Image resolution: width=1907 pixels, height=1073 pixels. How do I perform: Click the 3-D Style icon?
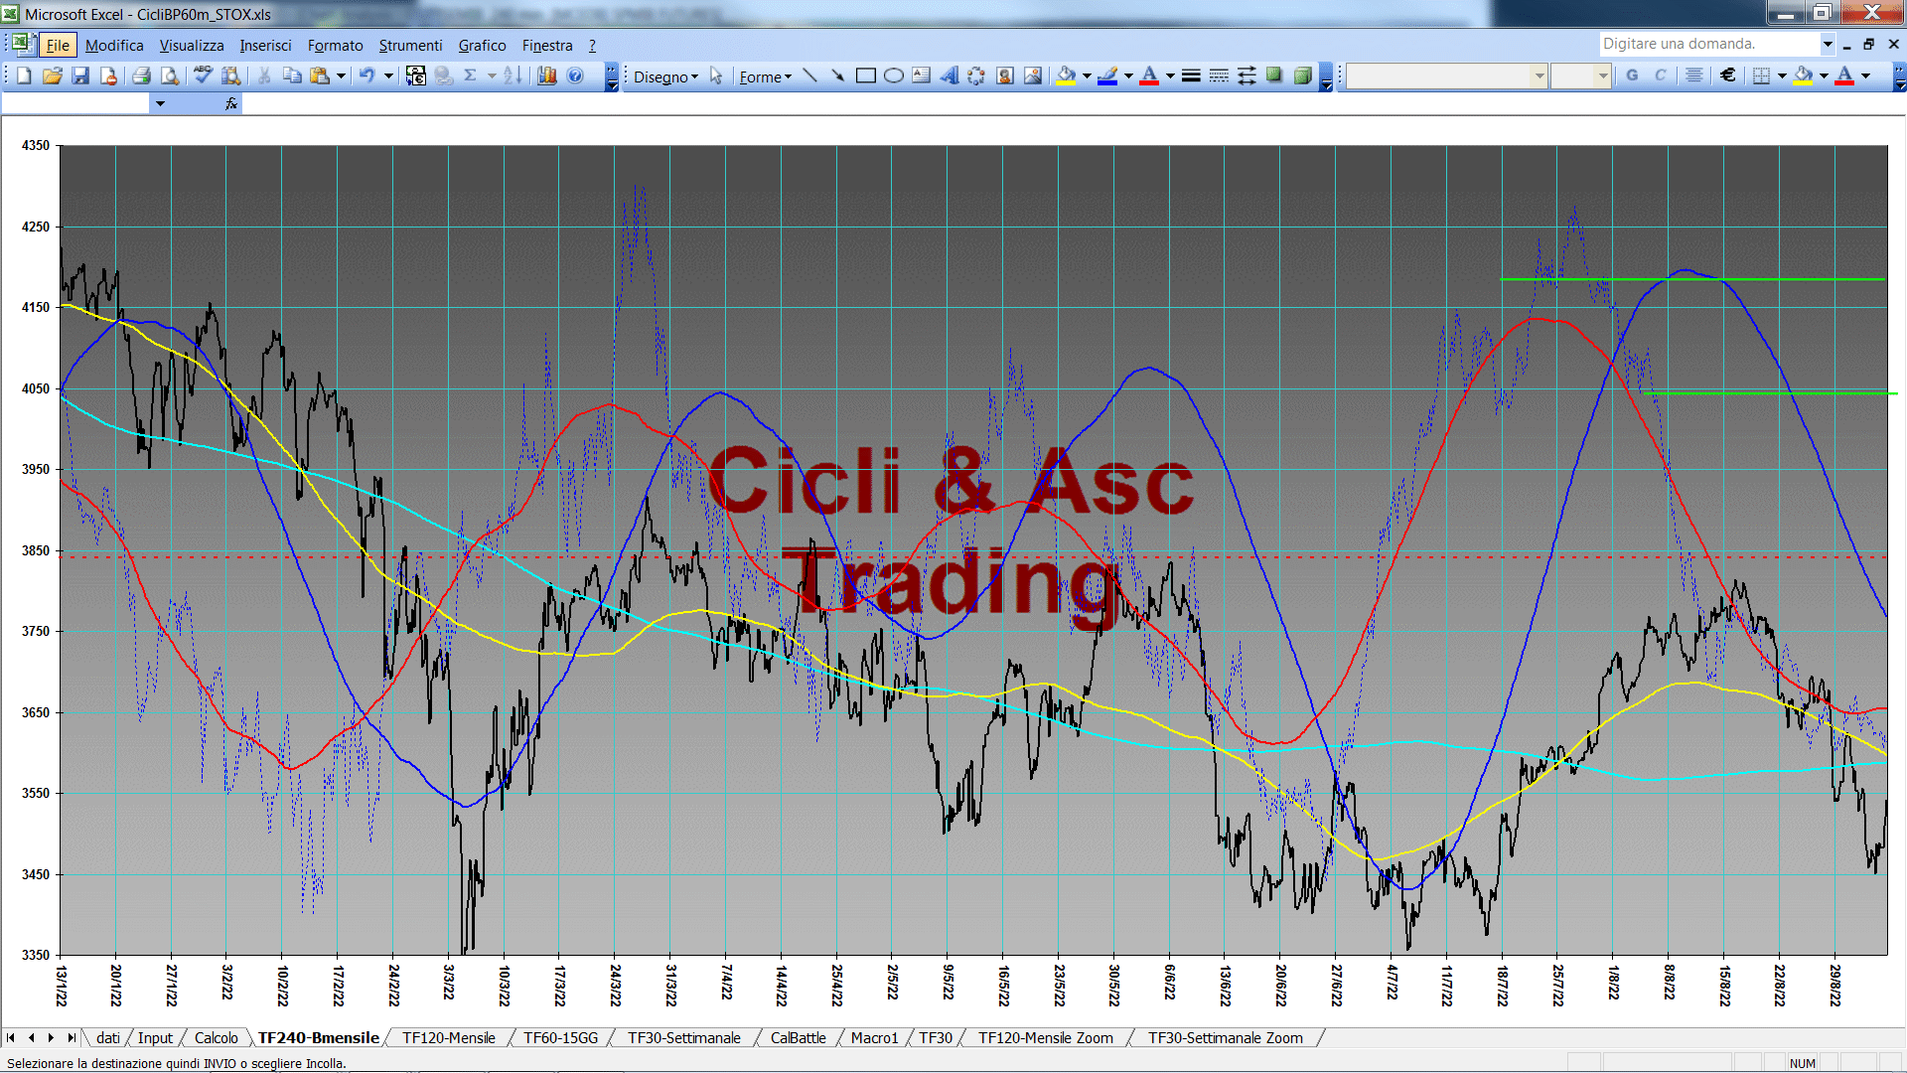coord(1303,76)
